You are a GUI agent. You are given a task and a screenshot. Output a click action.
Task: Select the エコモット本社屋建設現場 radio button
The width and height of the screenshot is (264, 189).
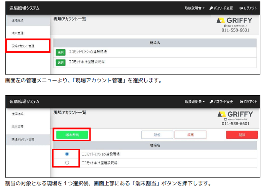(x=67, y=162)
